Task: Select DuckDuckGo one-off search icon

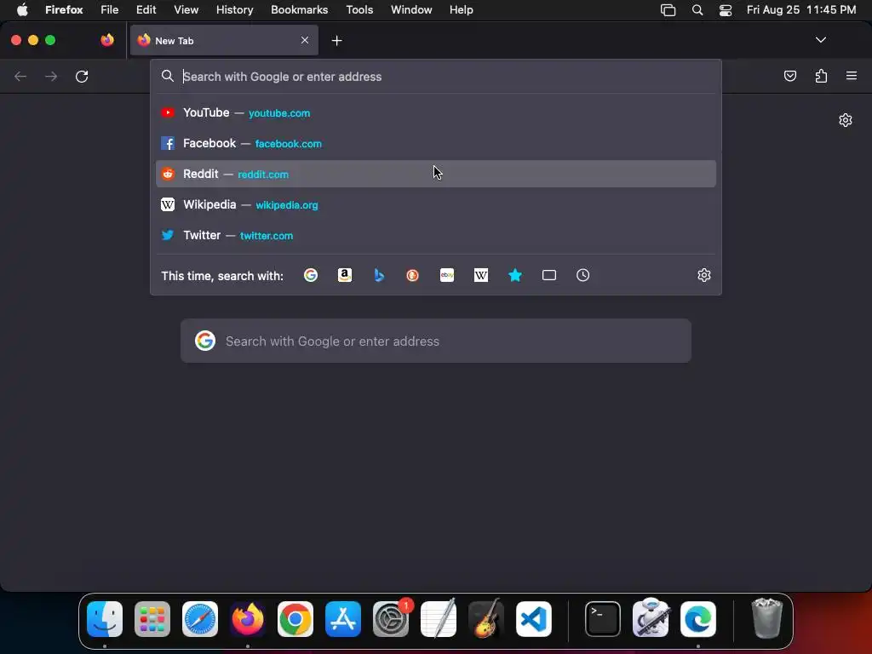Action: [413, 275]
